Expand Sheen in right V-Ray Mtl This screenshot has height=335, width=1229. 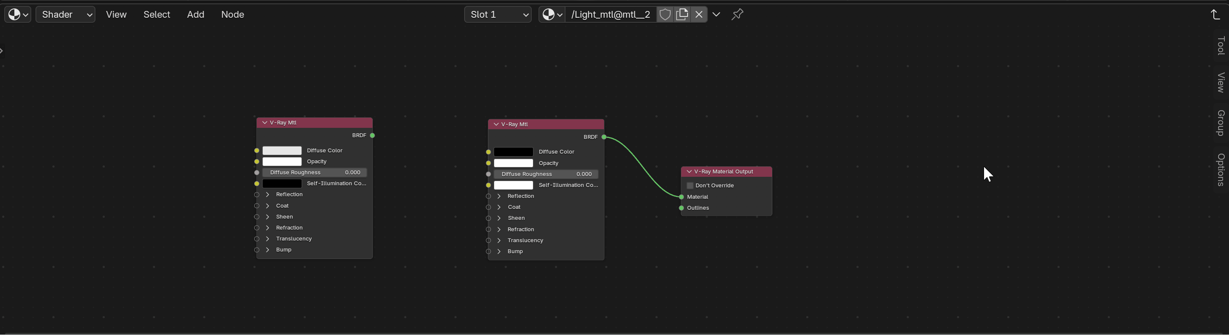(x=499, y=218)
